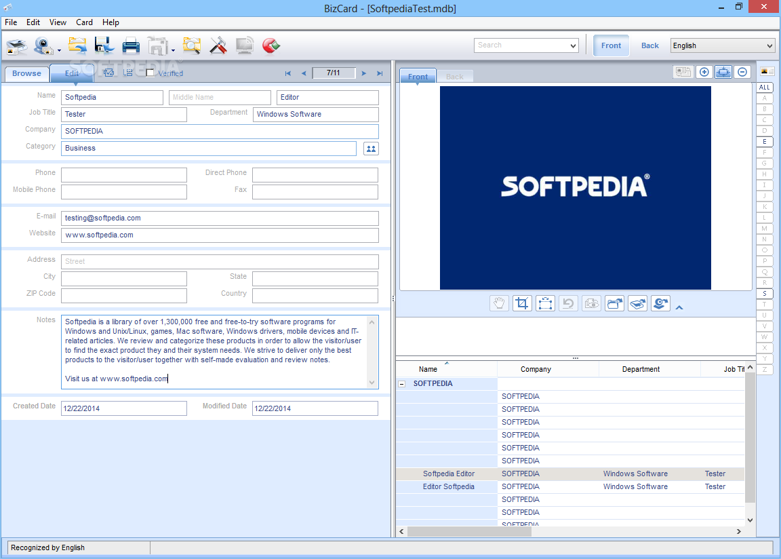
Task: Click the folder with magnifier toolbar icon
Action: tap(191, 46)
